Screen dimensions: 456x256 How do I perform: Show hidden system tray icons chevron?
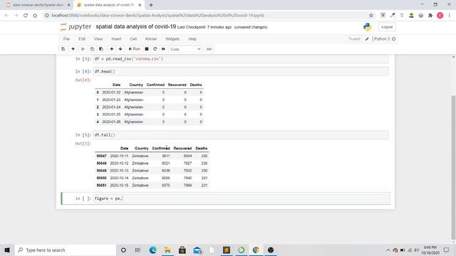[x=388, y=250]
